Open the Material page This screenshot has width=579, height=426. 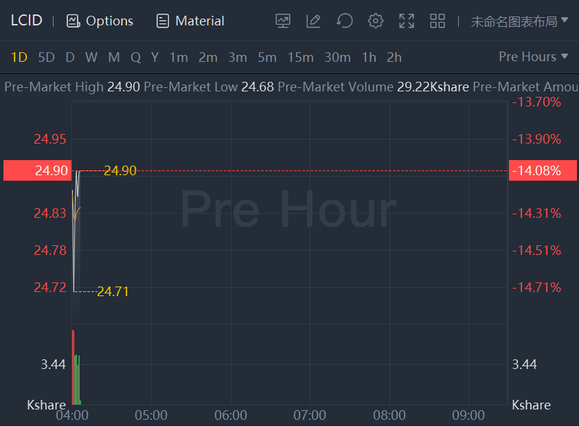[x=190, y=21]
